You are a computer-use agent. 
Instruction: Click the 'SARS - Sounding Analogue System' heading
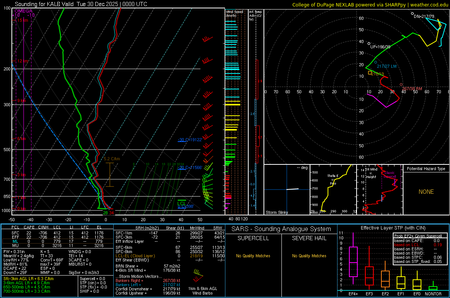point(281,229)
